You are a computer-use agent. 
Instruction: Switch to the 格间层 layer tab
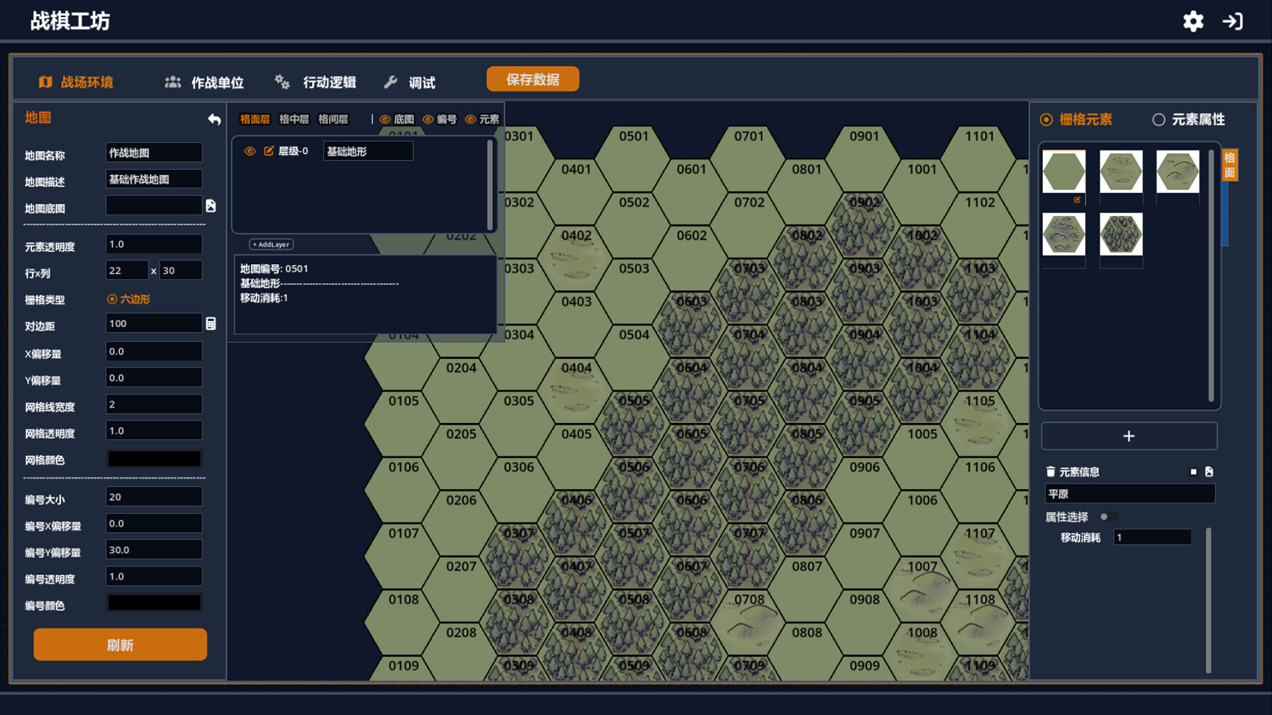[x=333, y=119]
